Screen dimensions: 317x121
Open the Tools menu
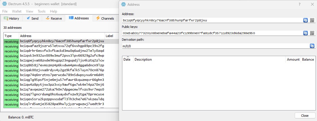41,11
